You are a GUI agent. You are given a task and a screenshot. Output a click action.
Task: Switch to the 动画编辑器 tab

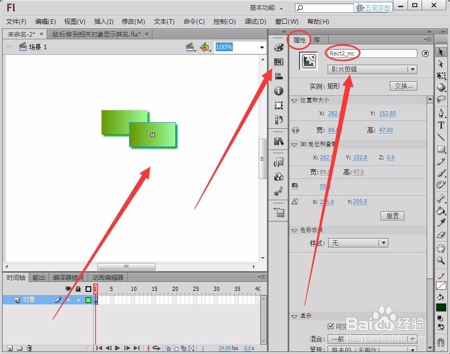(x=108, y=277)
